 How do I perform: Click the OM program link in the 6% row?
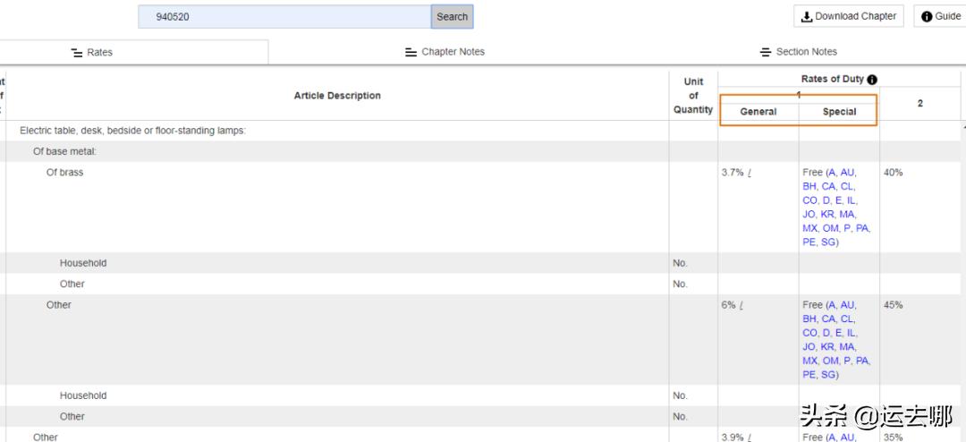[x=831, y=361]
